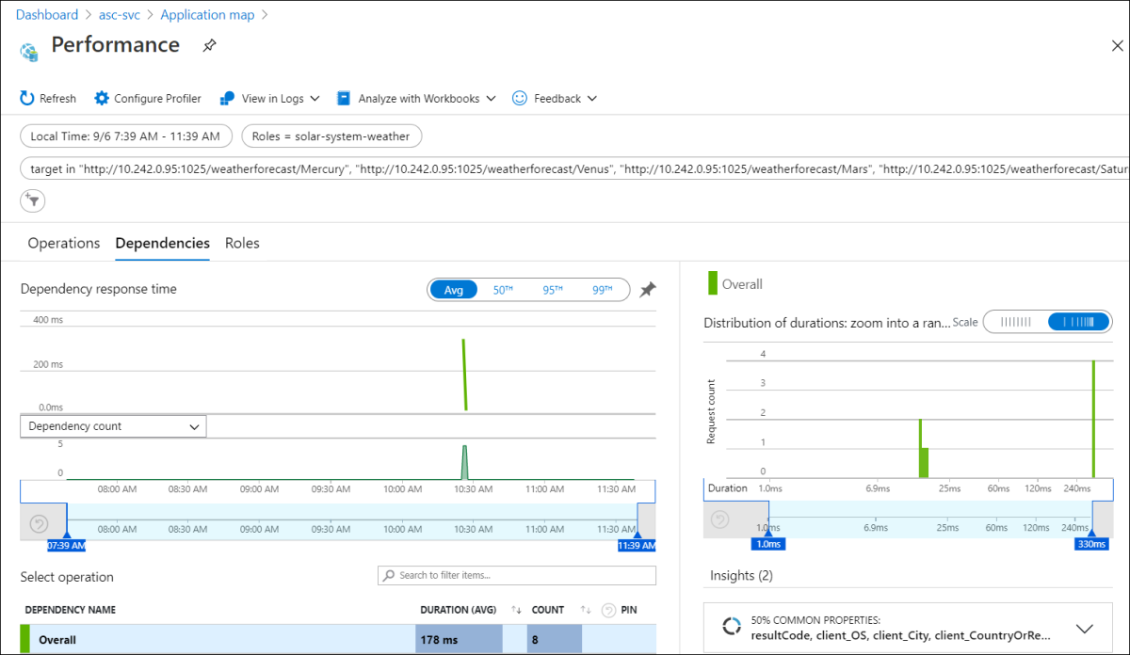Click the 330ms duration slider handle
This screenshot has height=655, width=1130.
[1090, 543]
